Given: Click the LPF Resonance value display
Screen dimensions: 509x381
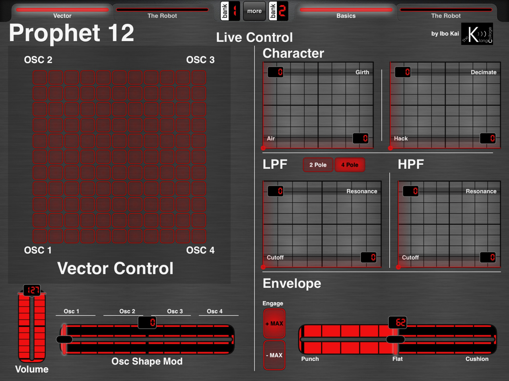Looking at the screenshot, I should pyautogui.click(x=276, y=191).
